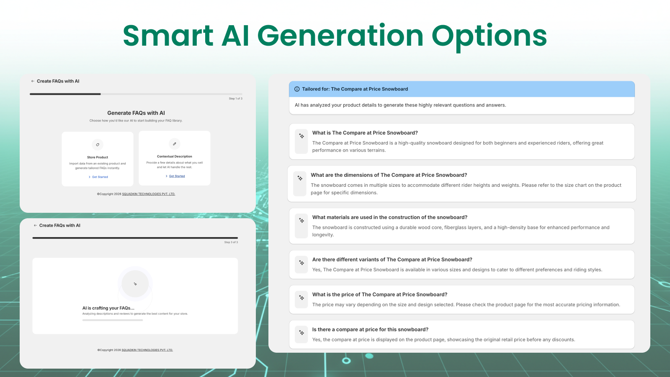This screenshot has width=670, height=377.
Task: Click the Step 1 of 3 progress bar
Action: [135, 94]
